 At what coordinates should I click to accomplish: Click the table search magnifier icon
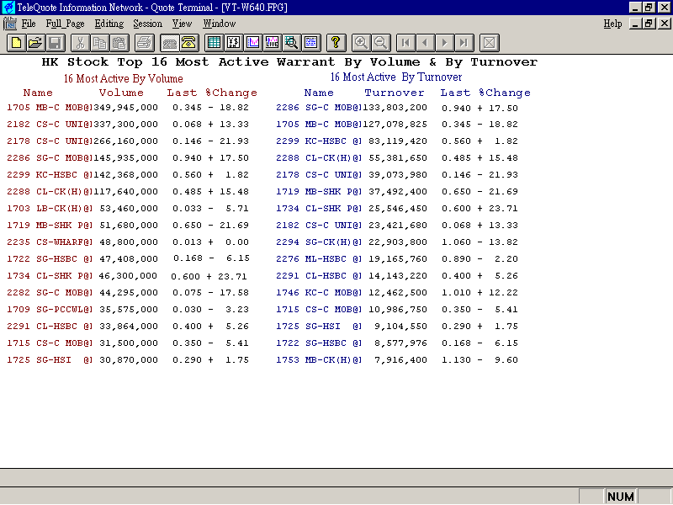pos(292,43)
